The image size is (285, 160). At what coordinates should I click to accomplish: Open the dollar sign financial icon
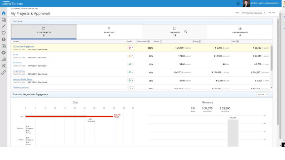coord(4,39)
